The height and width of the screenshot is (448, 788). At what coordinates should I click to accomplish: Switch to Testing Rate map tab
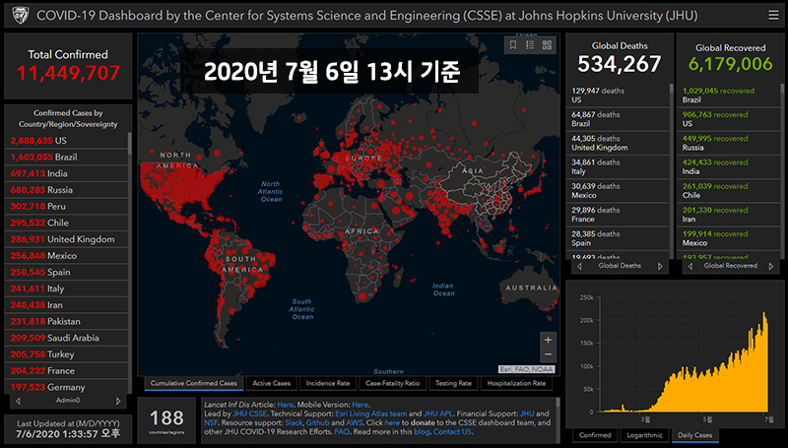click(x=453, y=383)
